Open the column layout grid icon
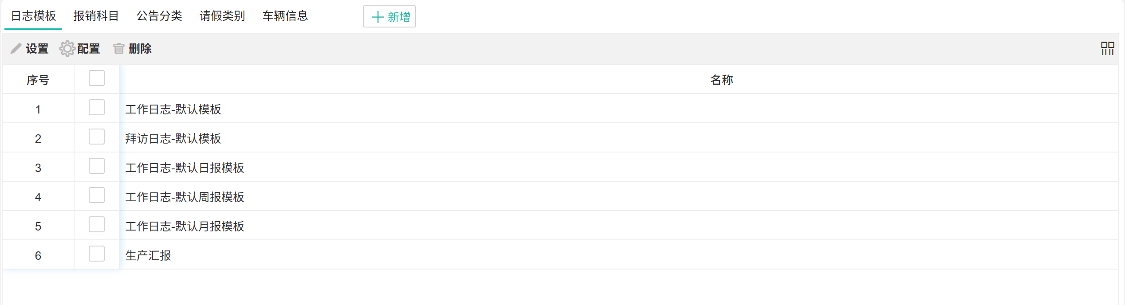 tap(1107, 48)
